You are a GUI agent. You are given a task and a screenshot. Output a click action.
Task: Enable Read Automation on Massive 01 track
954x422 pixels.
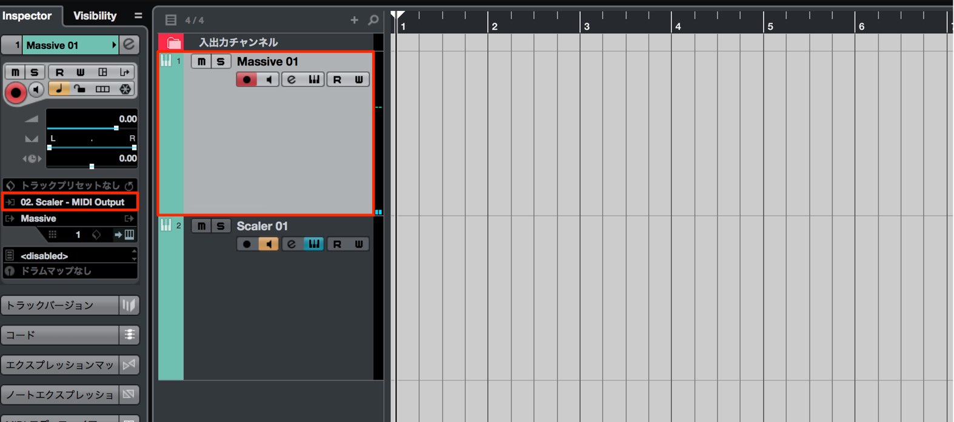click(x=337, y=79)
